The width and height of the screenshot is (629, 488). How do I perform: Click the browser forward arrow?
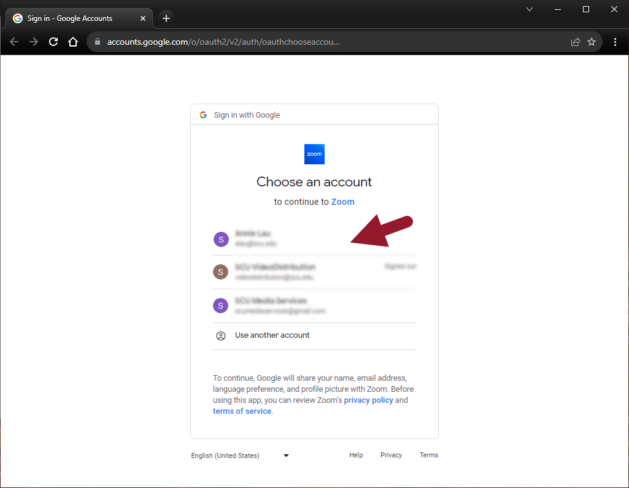coord(34,42)
